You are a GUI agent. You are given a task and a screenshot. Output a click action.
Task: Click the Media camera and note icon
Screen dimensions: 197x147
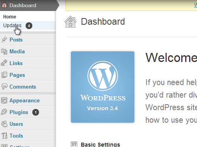point(4,51)
